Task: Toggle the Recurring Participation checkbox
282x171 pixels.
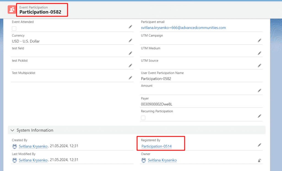Action: pyautogui.click(x=143, y=117)
